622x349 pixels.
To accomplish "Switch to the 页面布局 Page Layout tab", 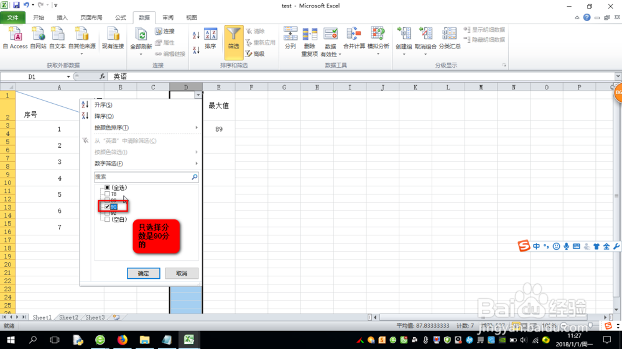I will point(91,17).
